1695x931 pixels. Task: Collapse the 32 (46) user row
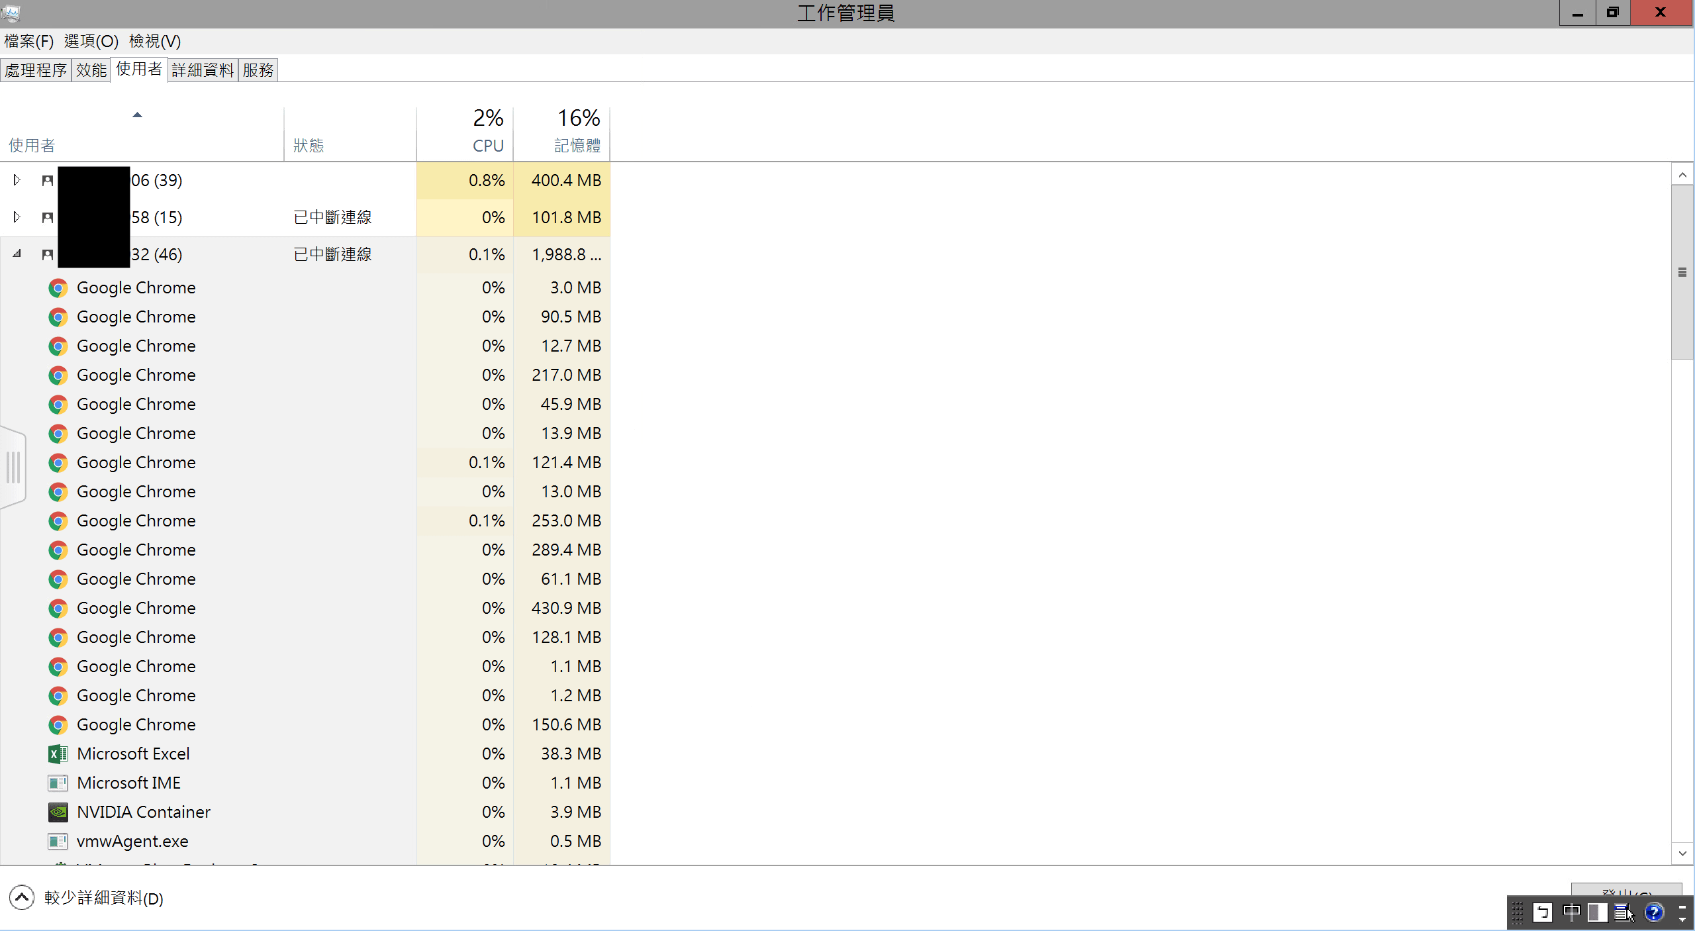[x=17, y=254]
